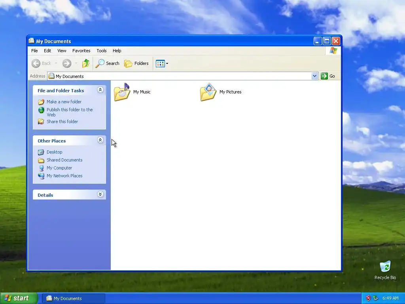
Task: Select the My Pictures folder icon
Action: [208, 92]
